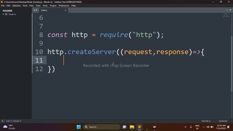Open the File menu

(x=3, y=6)
